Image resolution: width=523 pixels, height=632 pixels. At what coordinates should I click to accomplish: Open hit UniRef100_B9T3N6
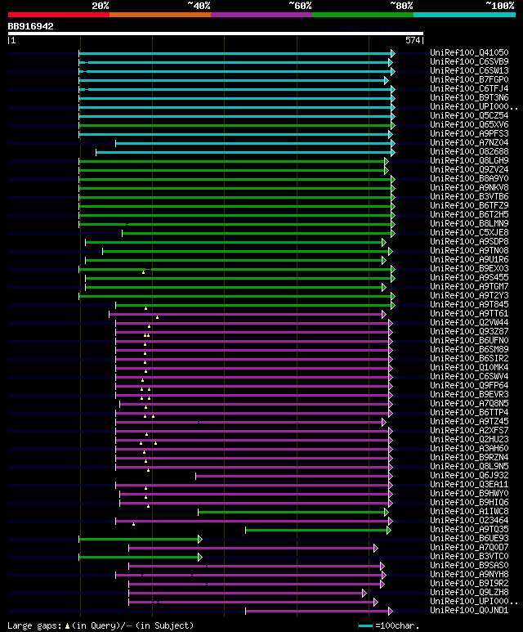pyautogui.click(x=469, y=97)
